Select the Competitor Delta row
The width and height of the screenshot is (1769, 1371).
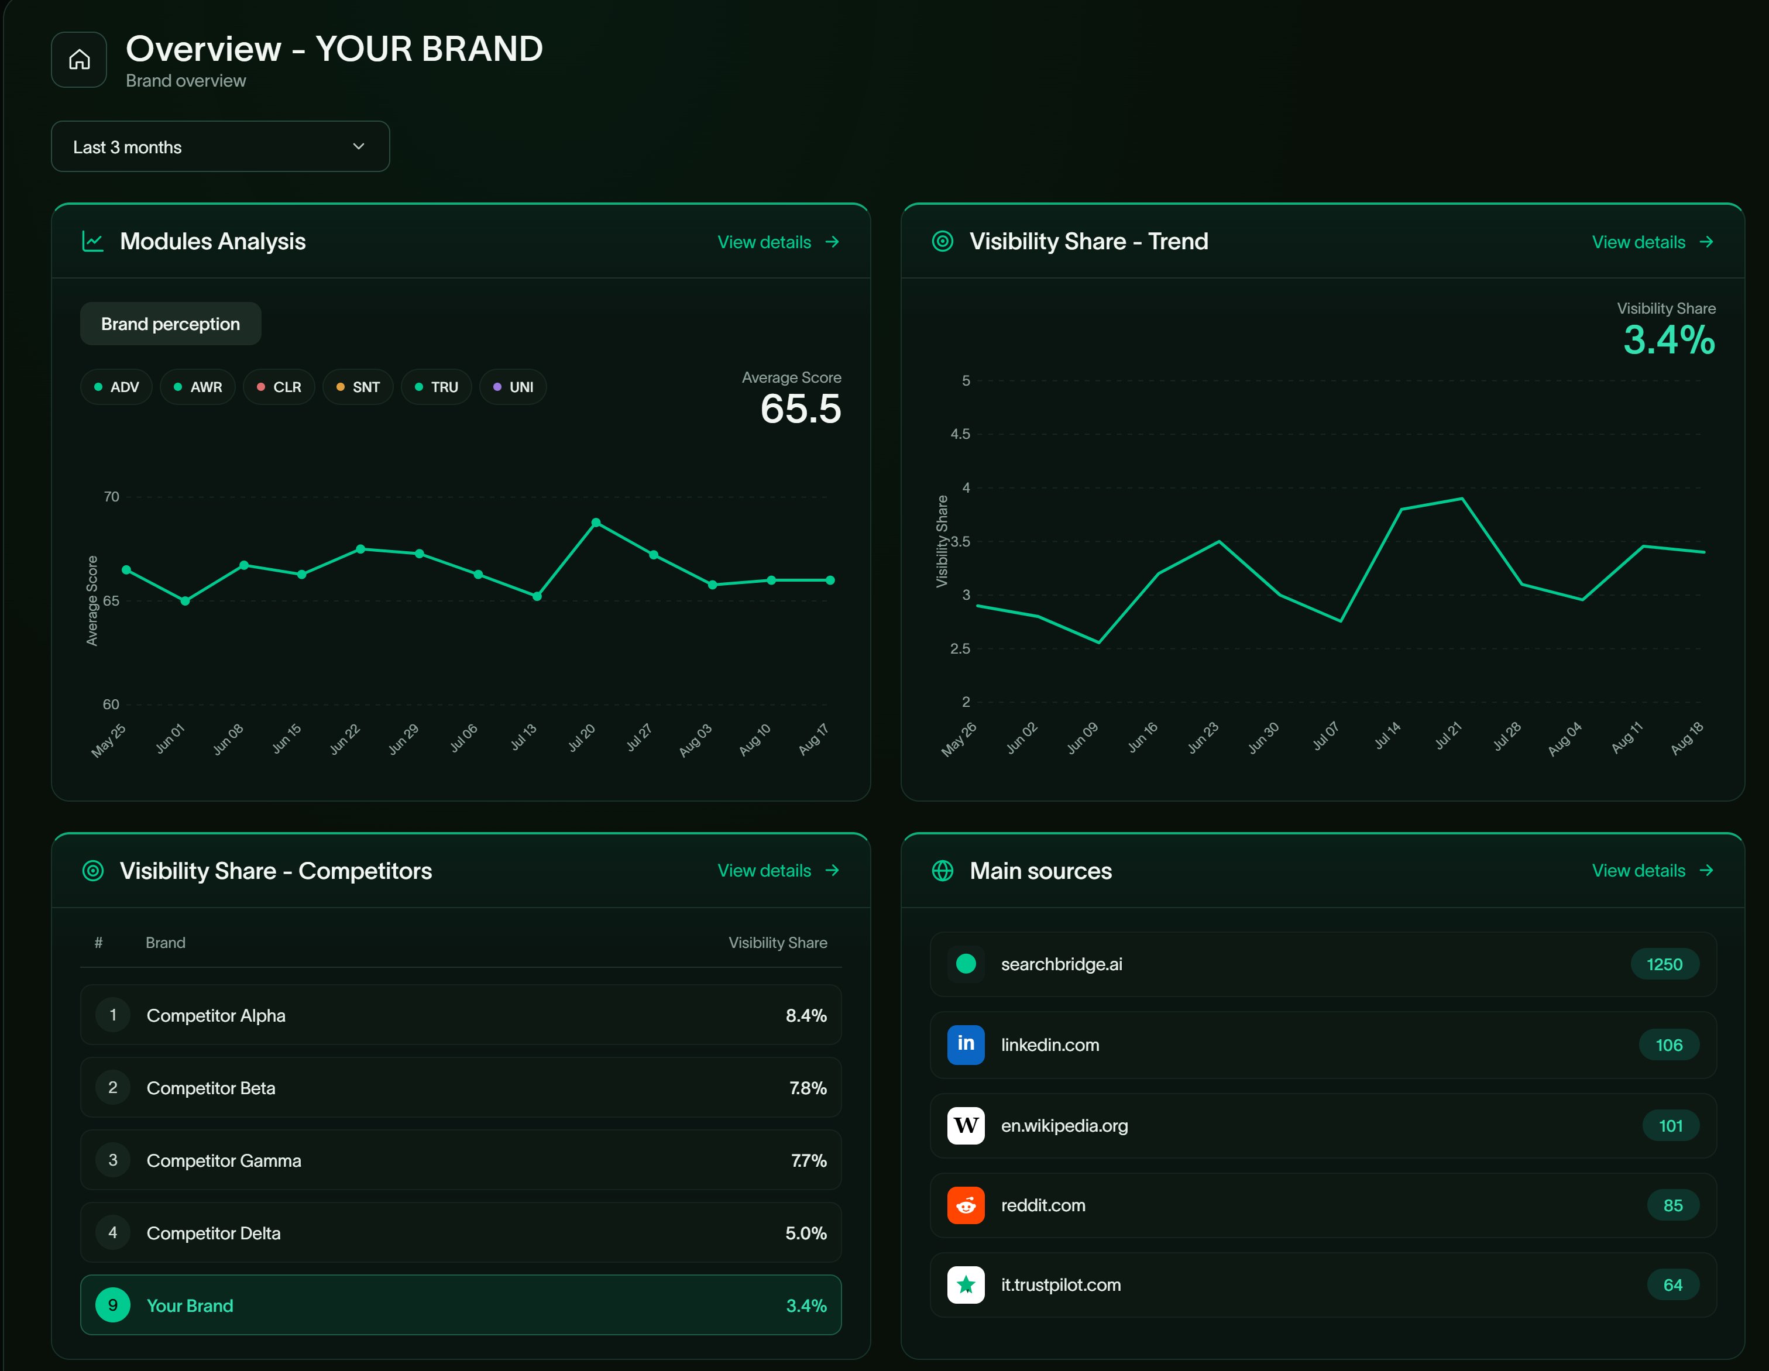point(461,1232)
